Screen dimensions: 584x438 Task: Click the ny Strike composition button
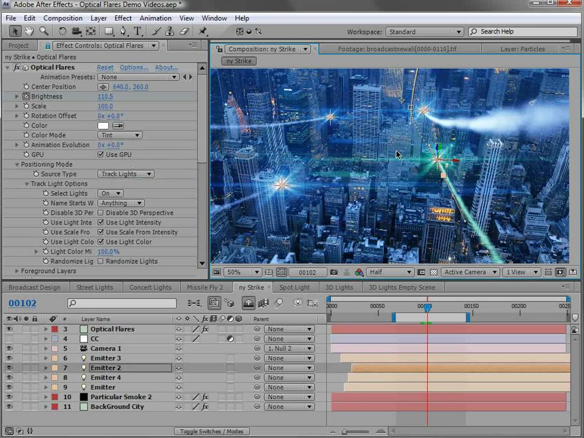coord(238,61)
